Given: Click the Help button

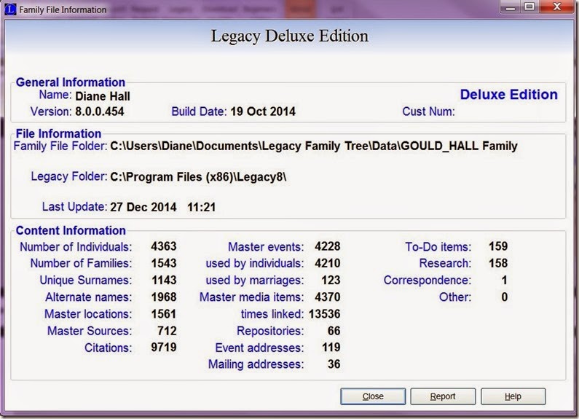Looking at the screenshot, I should 513,396.
